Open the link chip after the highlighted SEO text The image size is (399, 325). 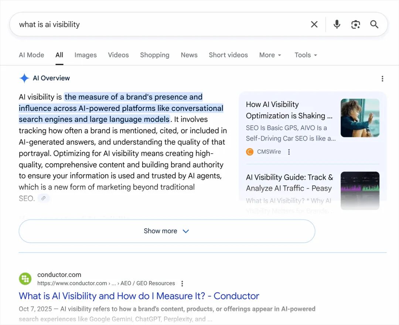tap(44, 198)
